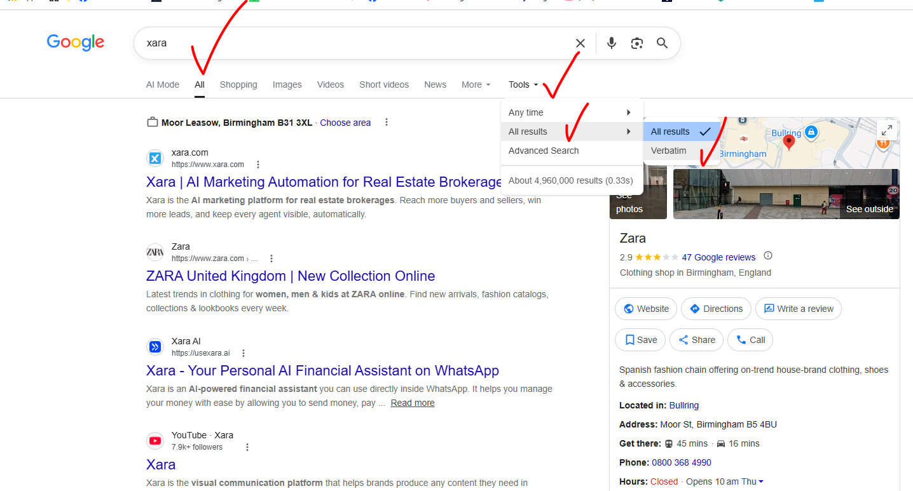Open the More search categories dropdown

coord(476,84)
